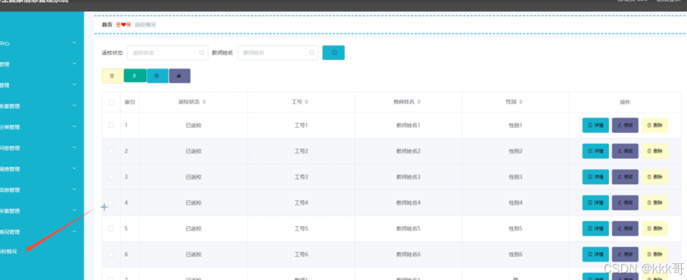Click 修改 for row 工号2
Screen dimensions: 687x280
click(x=625, y=151)
